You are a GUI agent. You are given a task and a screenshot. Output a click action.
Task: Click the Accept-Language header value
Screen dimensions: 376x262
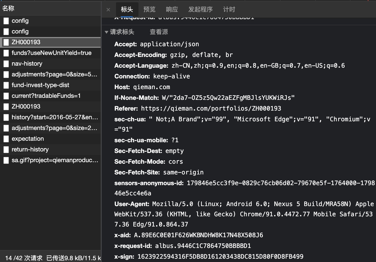[x=258, y=66]
